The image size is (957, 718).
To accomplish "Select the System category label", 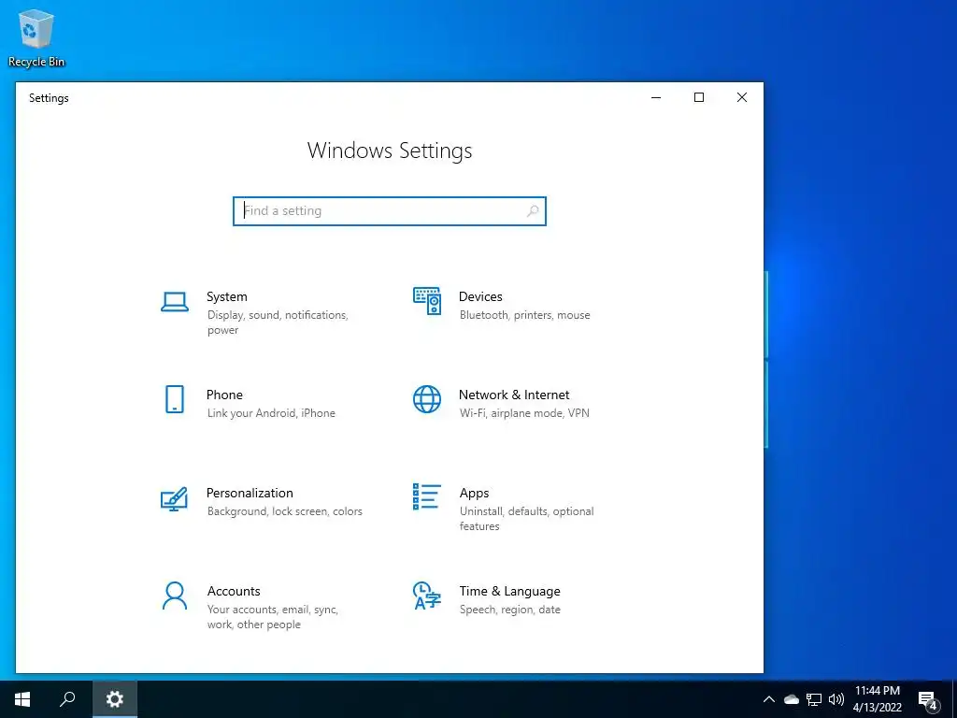I will pos(226,296).
